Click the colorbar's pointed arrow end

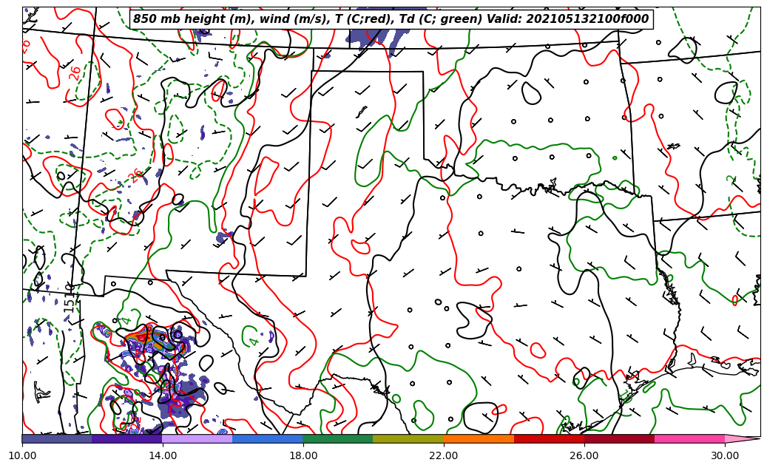click(x=742, y=438)
